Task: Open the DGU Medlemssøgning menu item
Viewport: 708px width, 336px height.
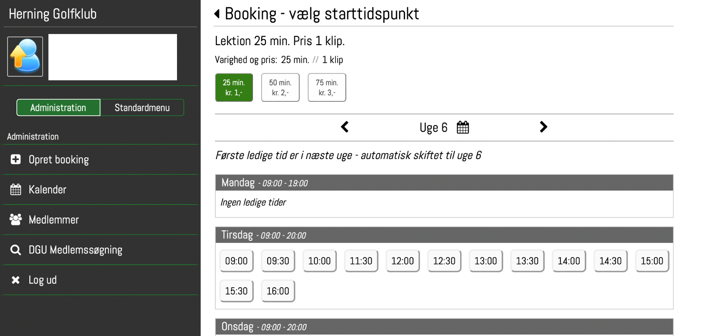Action: (75, 250)
